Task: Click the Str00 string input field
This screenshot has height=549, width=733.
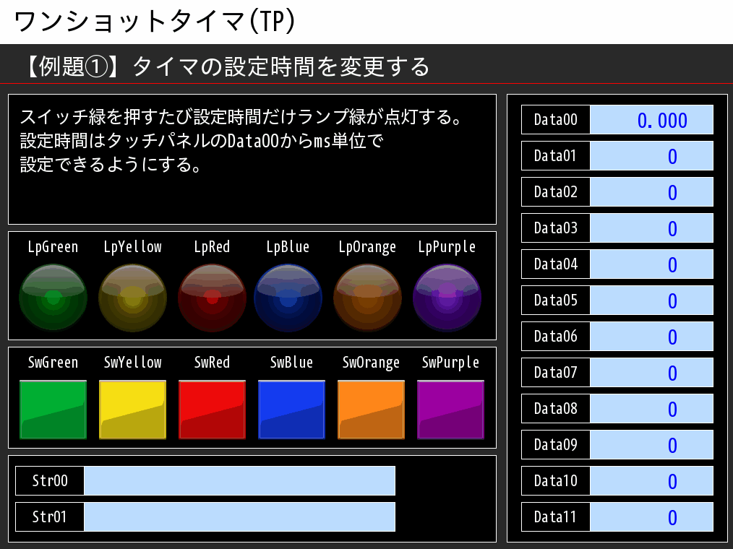Action: 239,480
